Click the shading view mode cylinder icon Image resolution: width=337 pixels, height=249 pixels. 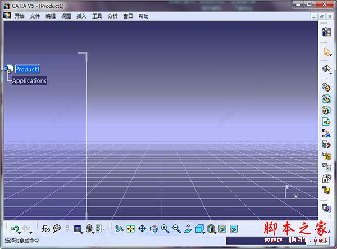coord(211,229)
